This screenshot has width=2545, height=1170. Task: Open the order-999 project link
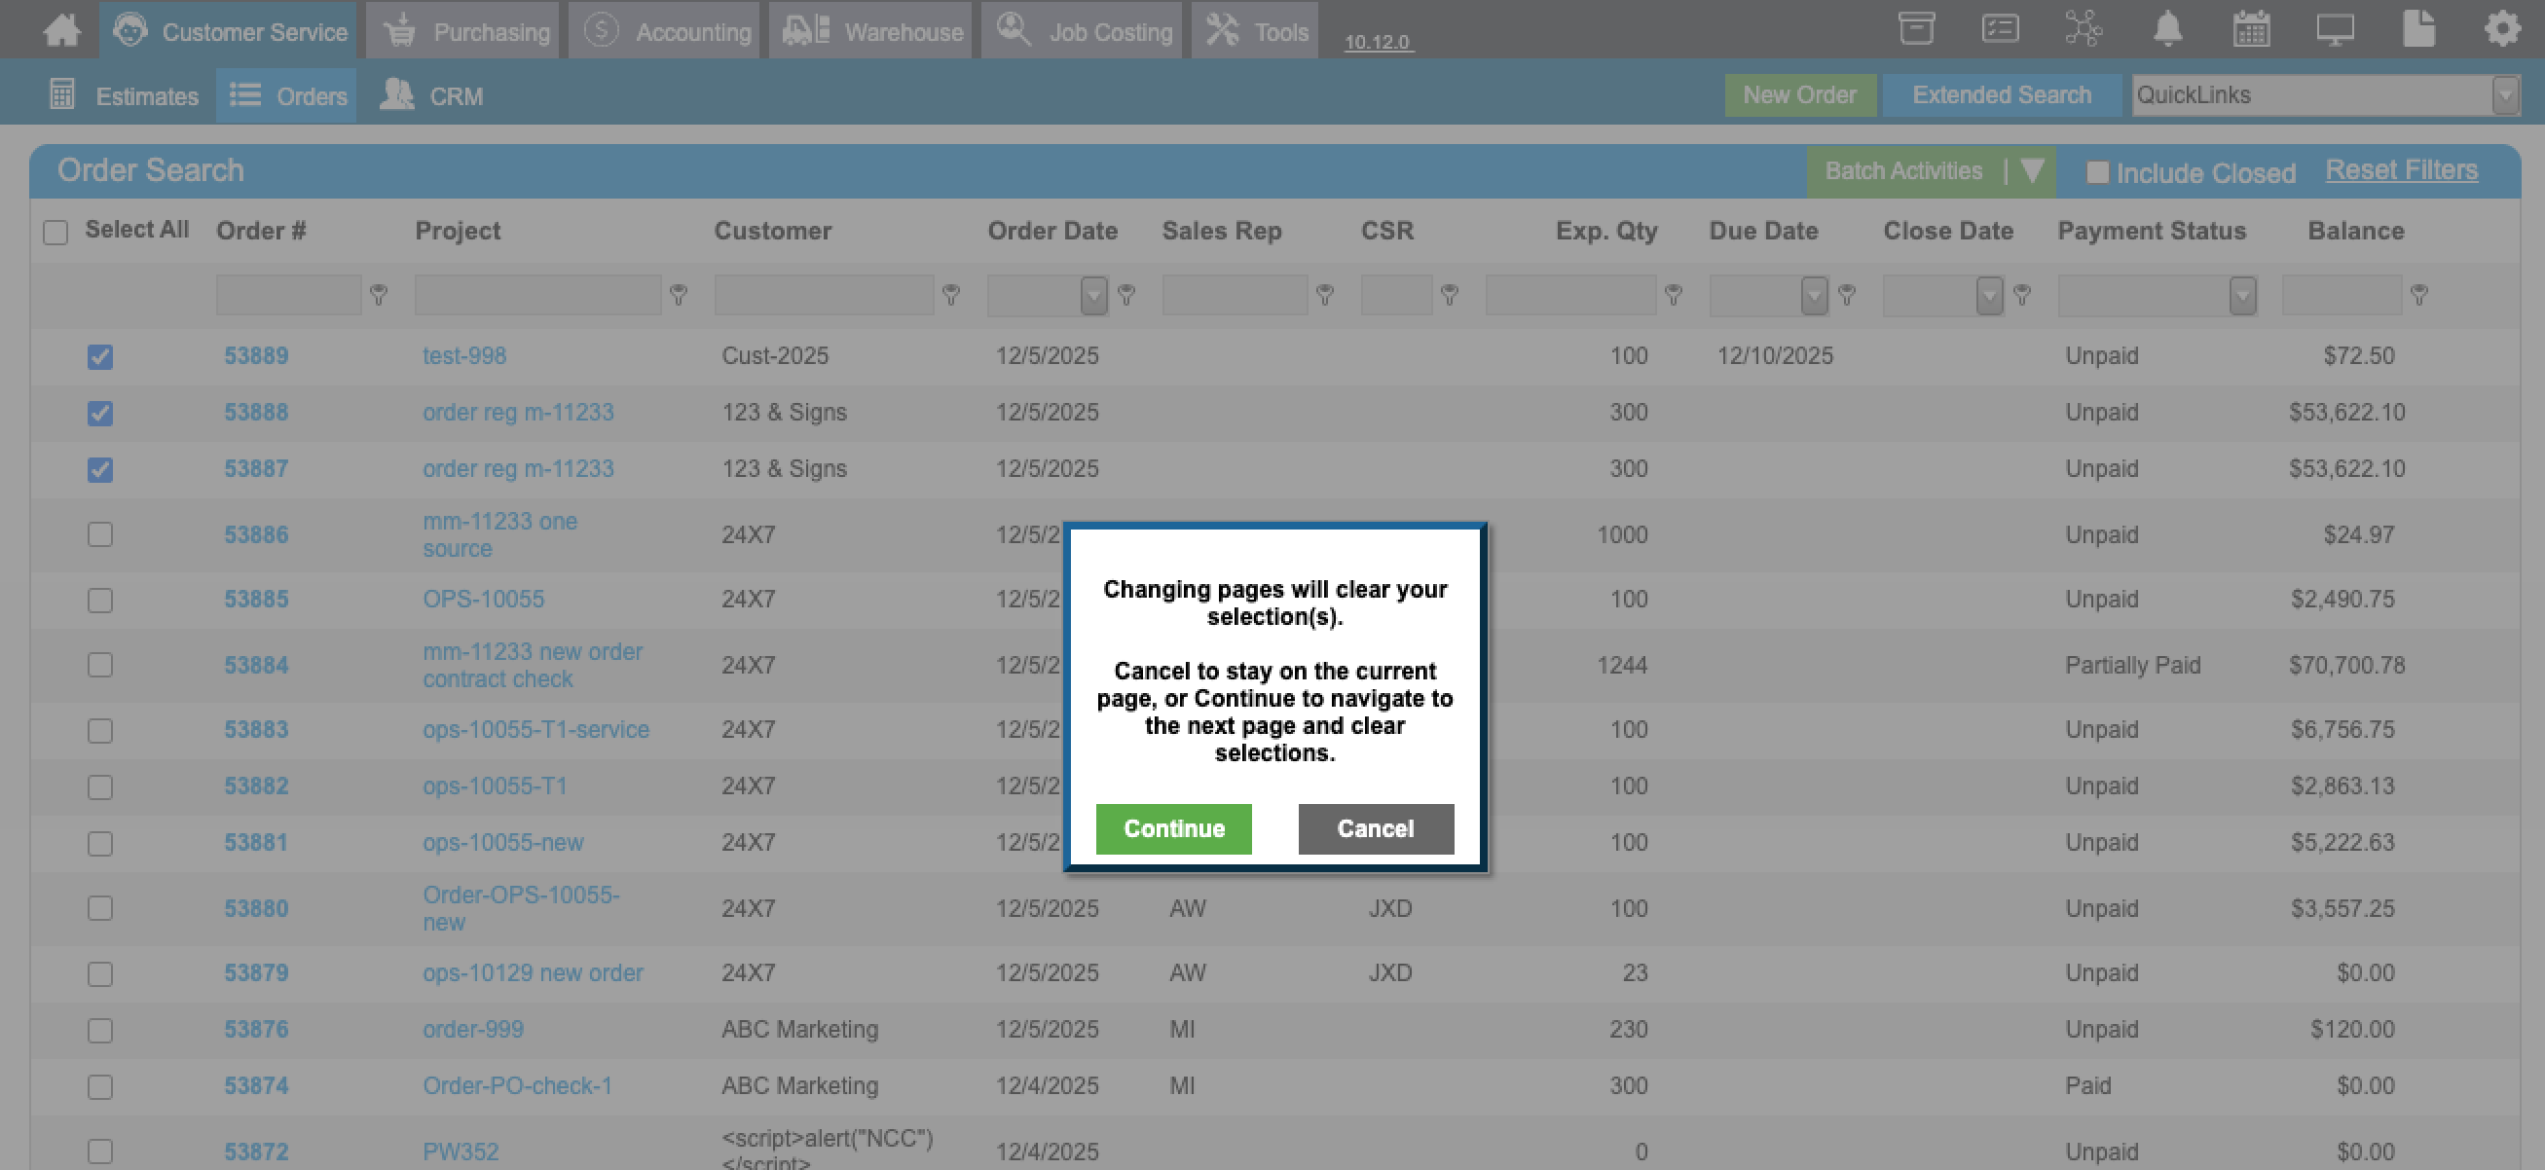pos(473,1029)
